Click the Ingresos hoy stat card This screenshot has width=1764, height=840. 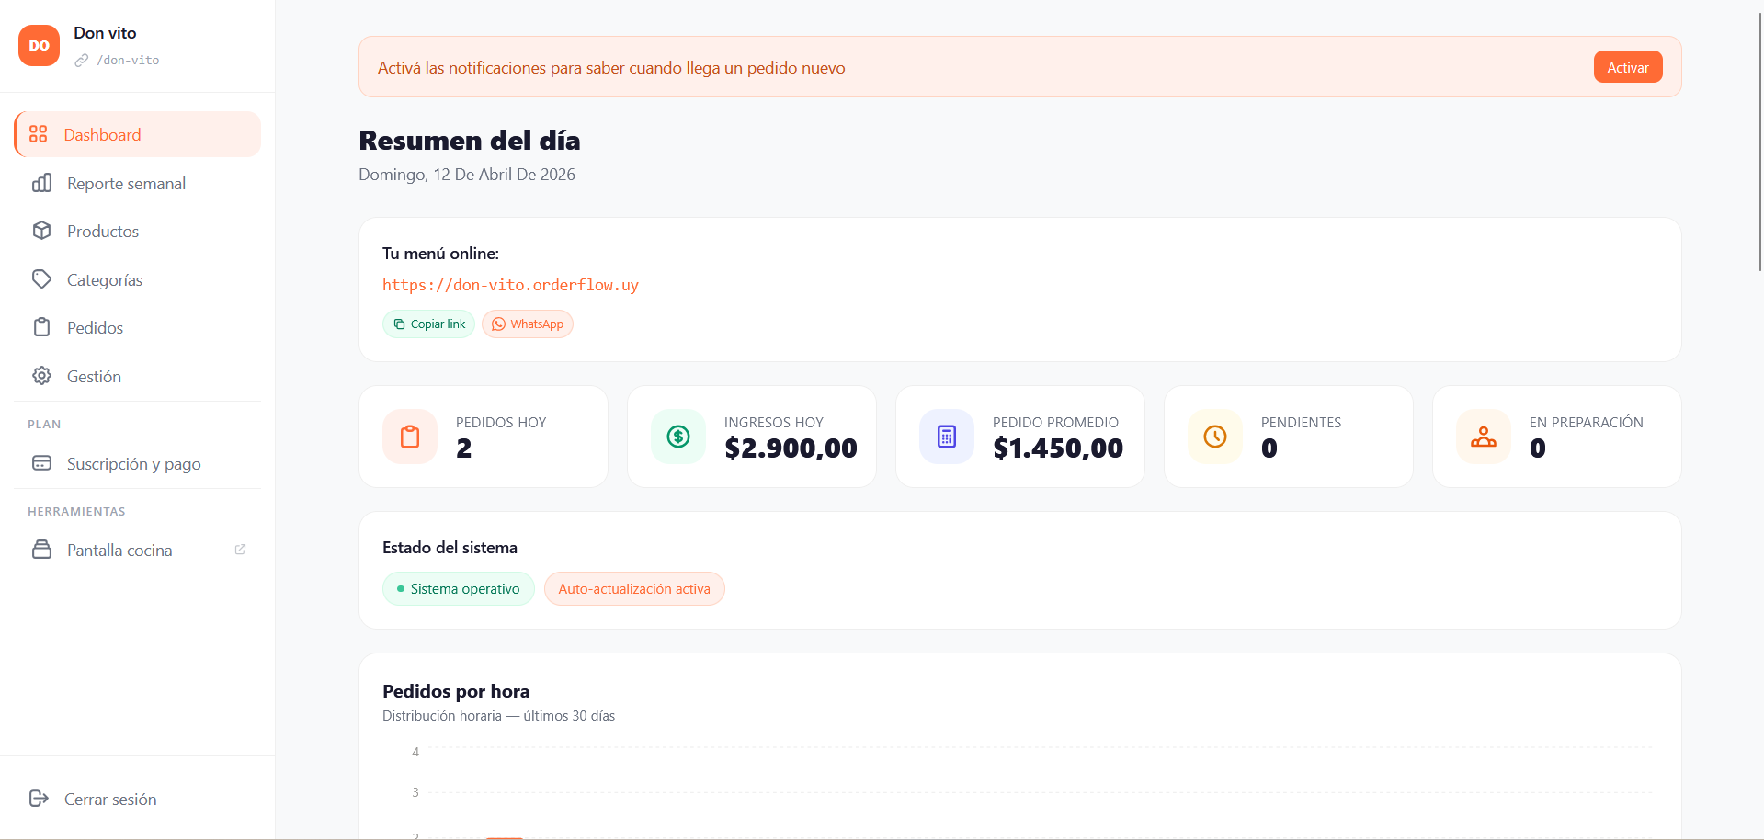[x=751, y=437]
